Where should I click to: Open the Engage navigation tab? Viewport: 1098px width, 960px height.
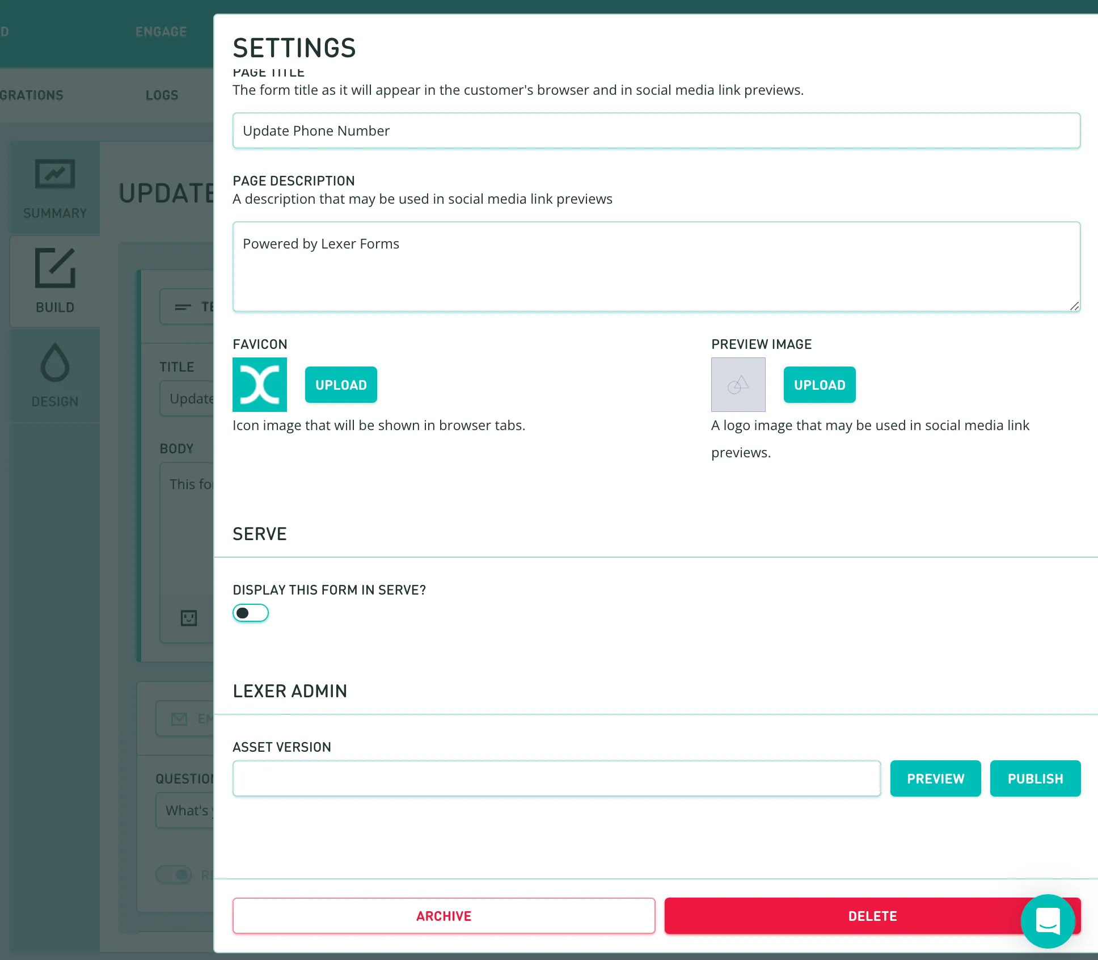coord(161,32)
